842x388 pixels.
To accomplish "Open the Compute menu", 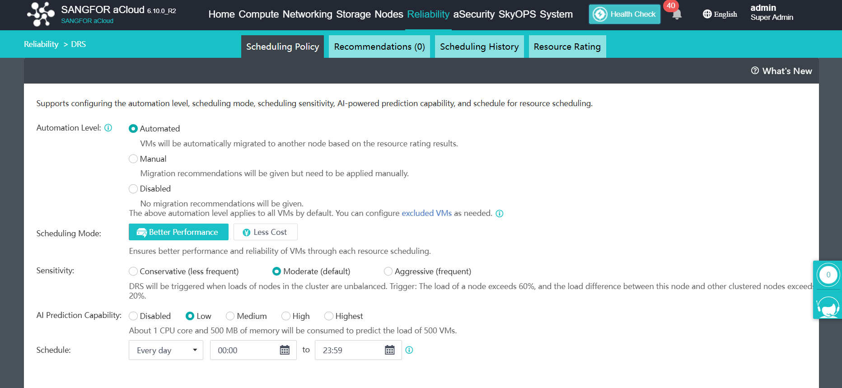I will 259,14.
